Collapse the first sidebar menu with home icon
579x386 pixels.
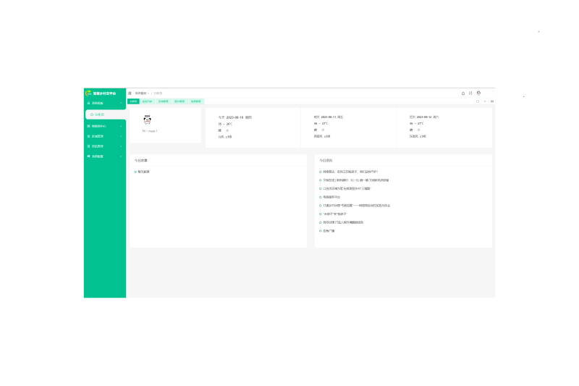tap(105, 103)
